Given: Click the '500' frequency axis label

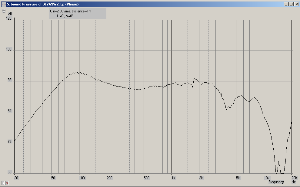Looking at the screenshot, I should (x=146, y=178).
